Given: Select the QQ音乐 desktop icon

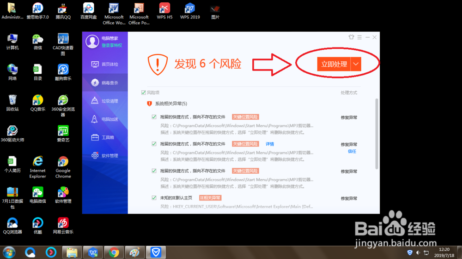Looking at the screenshot, I should click(38, 103).
